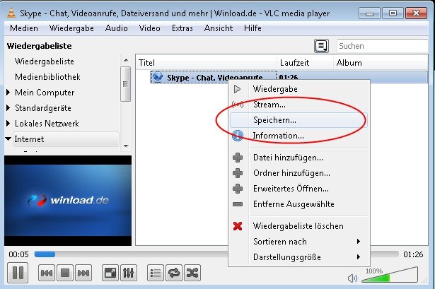Image resolution: width=435 pixels, height=289 pixels.
Task: Toggle the playlist view button
Action: pos(156,273)
